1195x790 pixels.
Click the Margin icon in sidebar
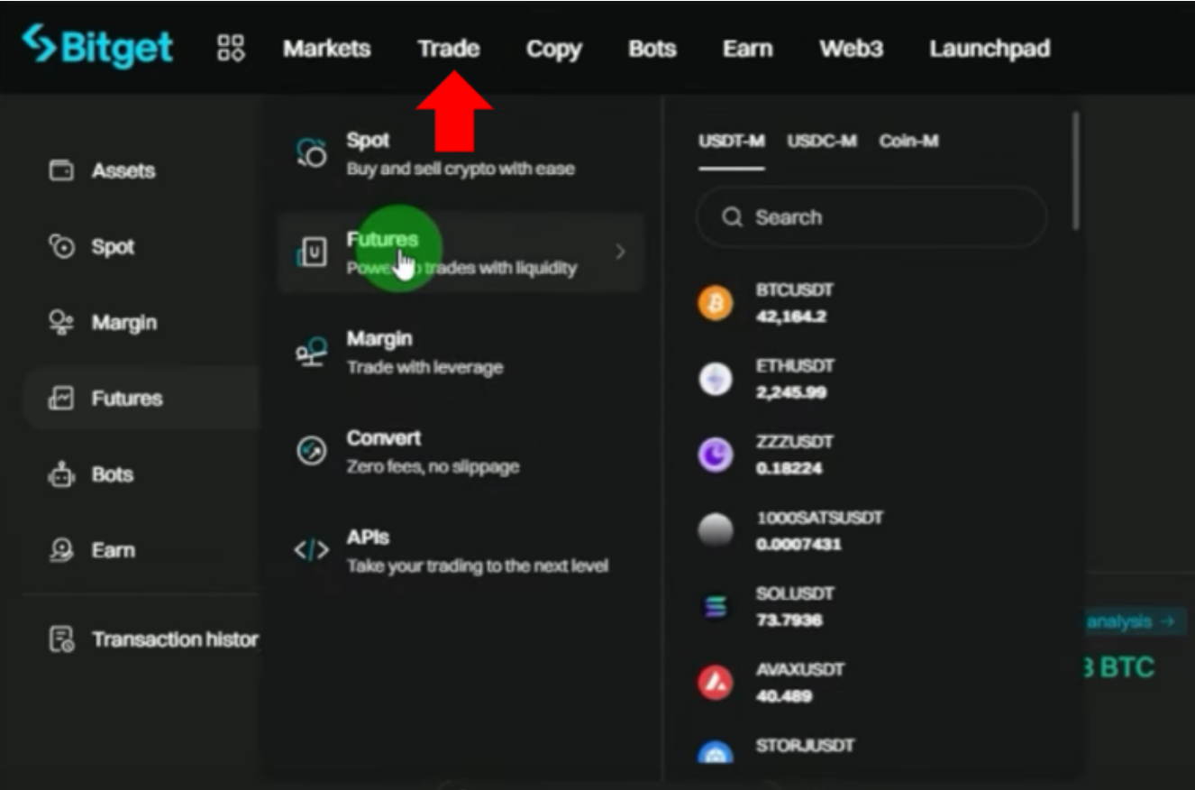pyautogui.click(x=60, y=322)
